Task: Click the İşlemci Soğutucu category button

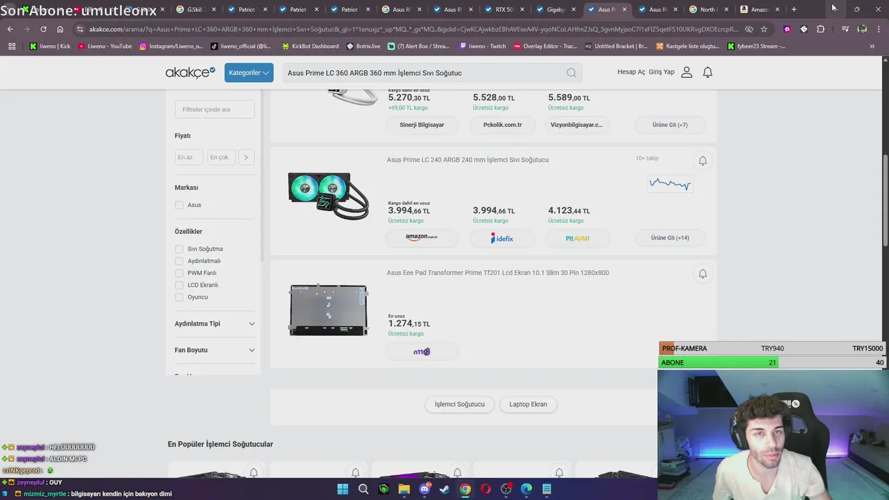Action: click(460, 404)
